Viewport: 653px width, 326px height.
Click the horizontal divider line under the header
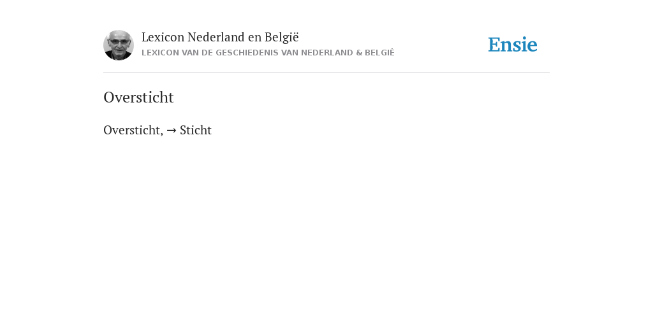tap(326, 73)
